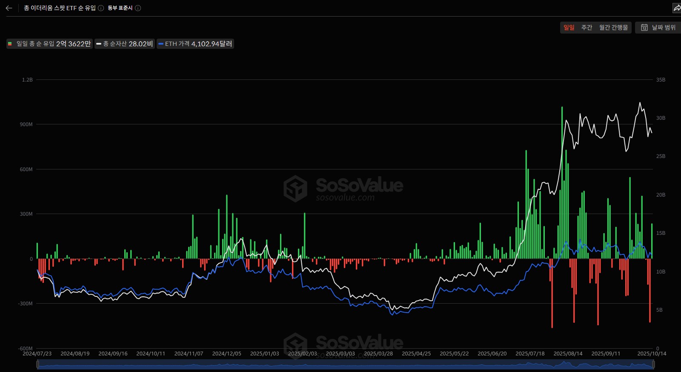Click the middle of the range overview bar

click(346, 364)
